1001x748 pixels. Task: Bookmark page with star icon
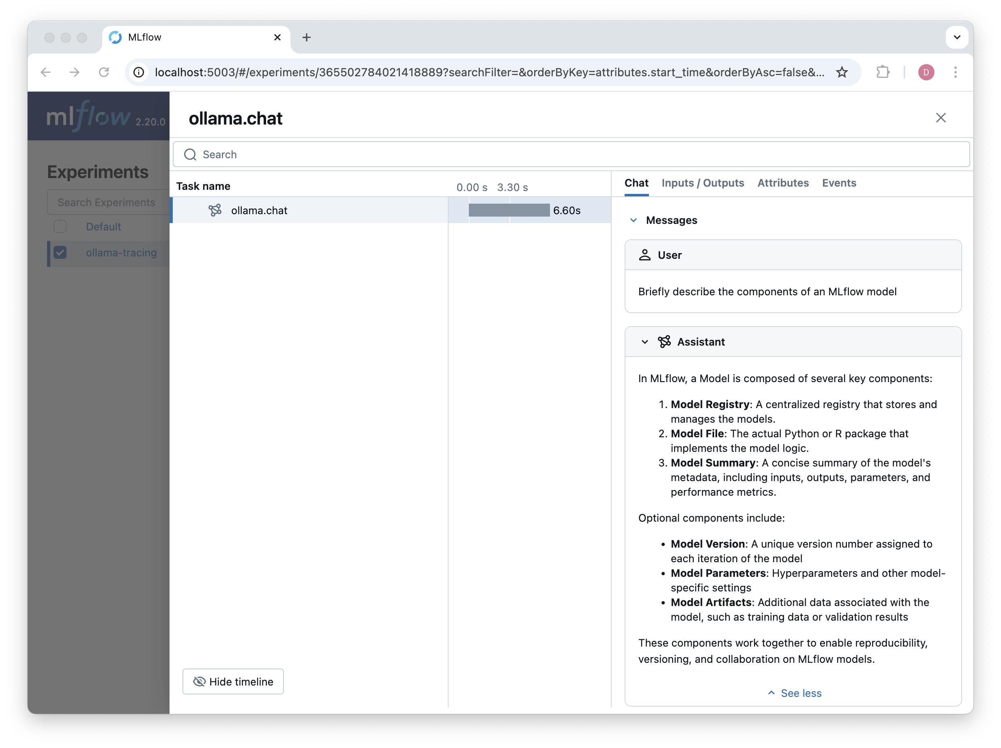tap(841, 72)
